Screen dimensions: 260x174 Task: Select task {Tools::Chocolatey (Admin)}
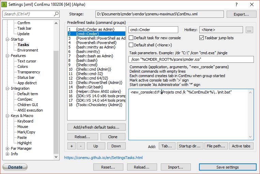coord(96,105)
